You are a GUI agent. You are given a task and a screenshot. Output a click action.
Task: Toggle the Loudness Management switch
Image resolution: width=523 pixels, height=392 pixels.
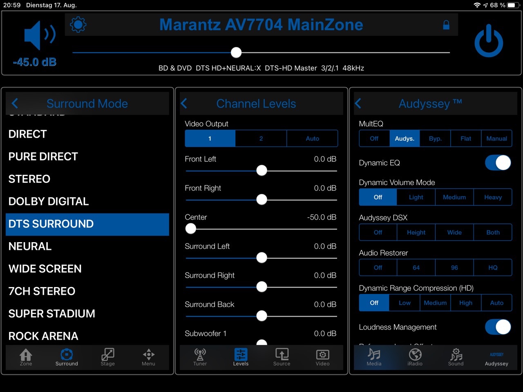498,327
